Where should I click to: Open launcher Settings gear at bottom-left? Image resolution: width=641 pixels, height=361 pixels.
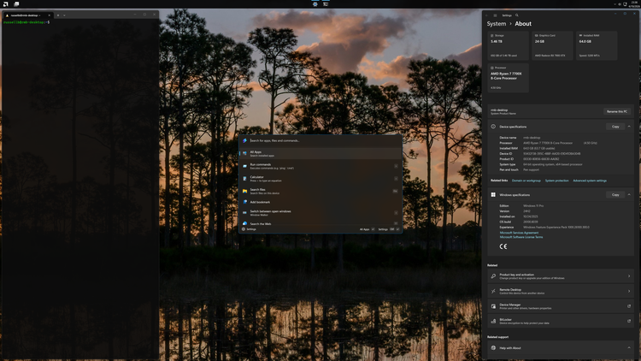[x=244, y=229]
